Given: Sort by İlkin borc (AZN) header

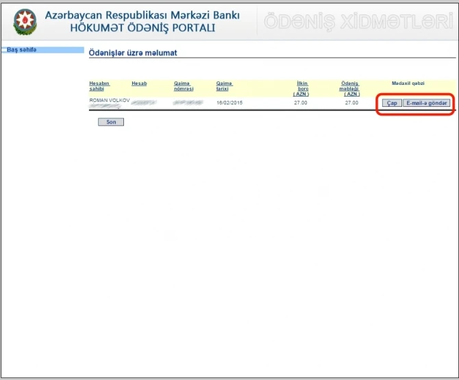Looking at the screenshot, I should [x=301, y=88].
